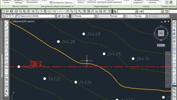Redo the last undone action
This screenshot has height=100, width=177.
pos(61,11)
